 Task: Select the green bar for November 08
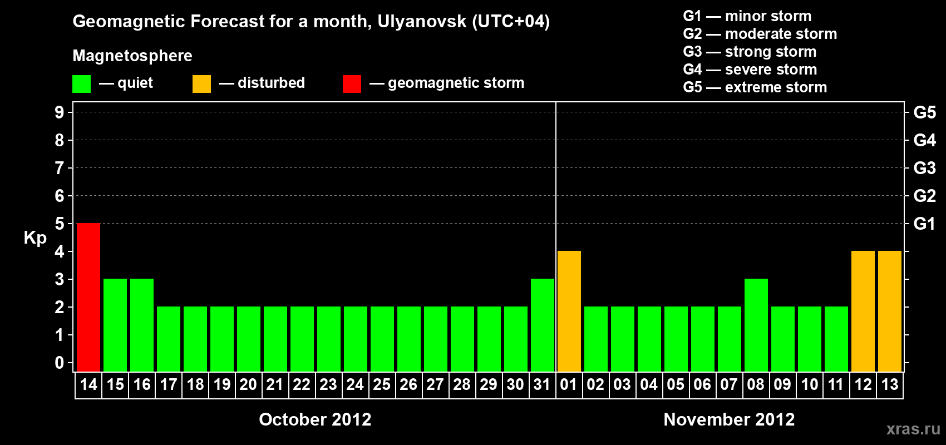pyautogui.click(x=756, y=325)
